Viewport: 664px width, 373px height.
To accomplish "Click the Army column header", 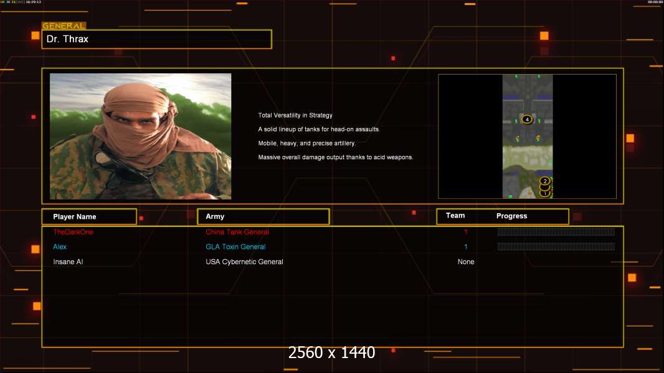I will (263, 216).
